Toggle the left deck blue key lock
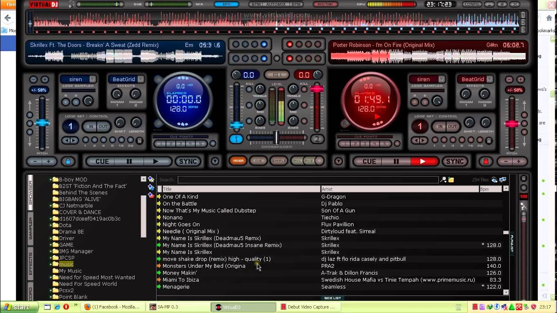 point(68,161)
